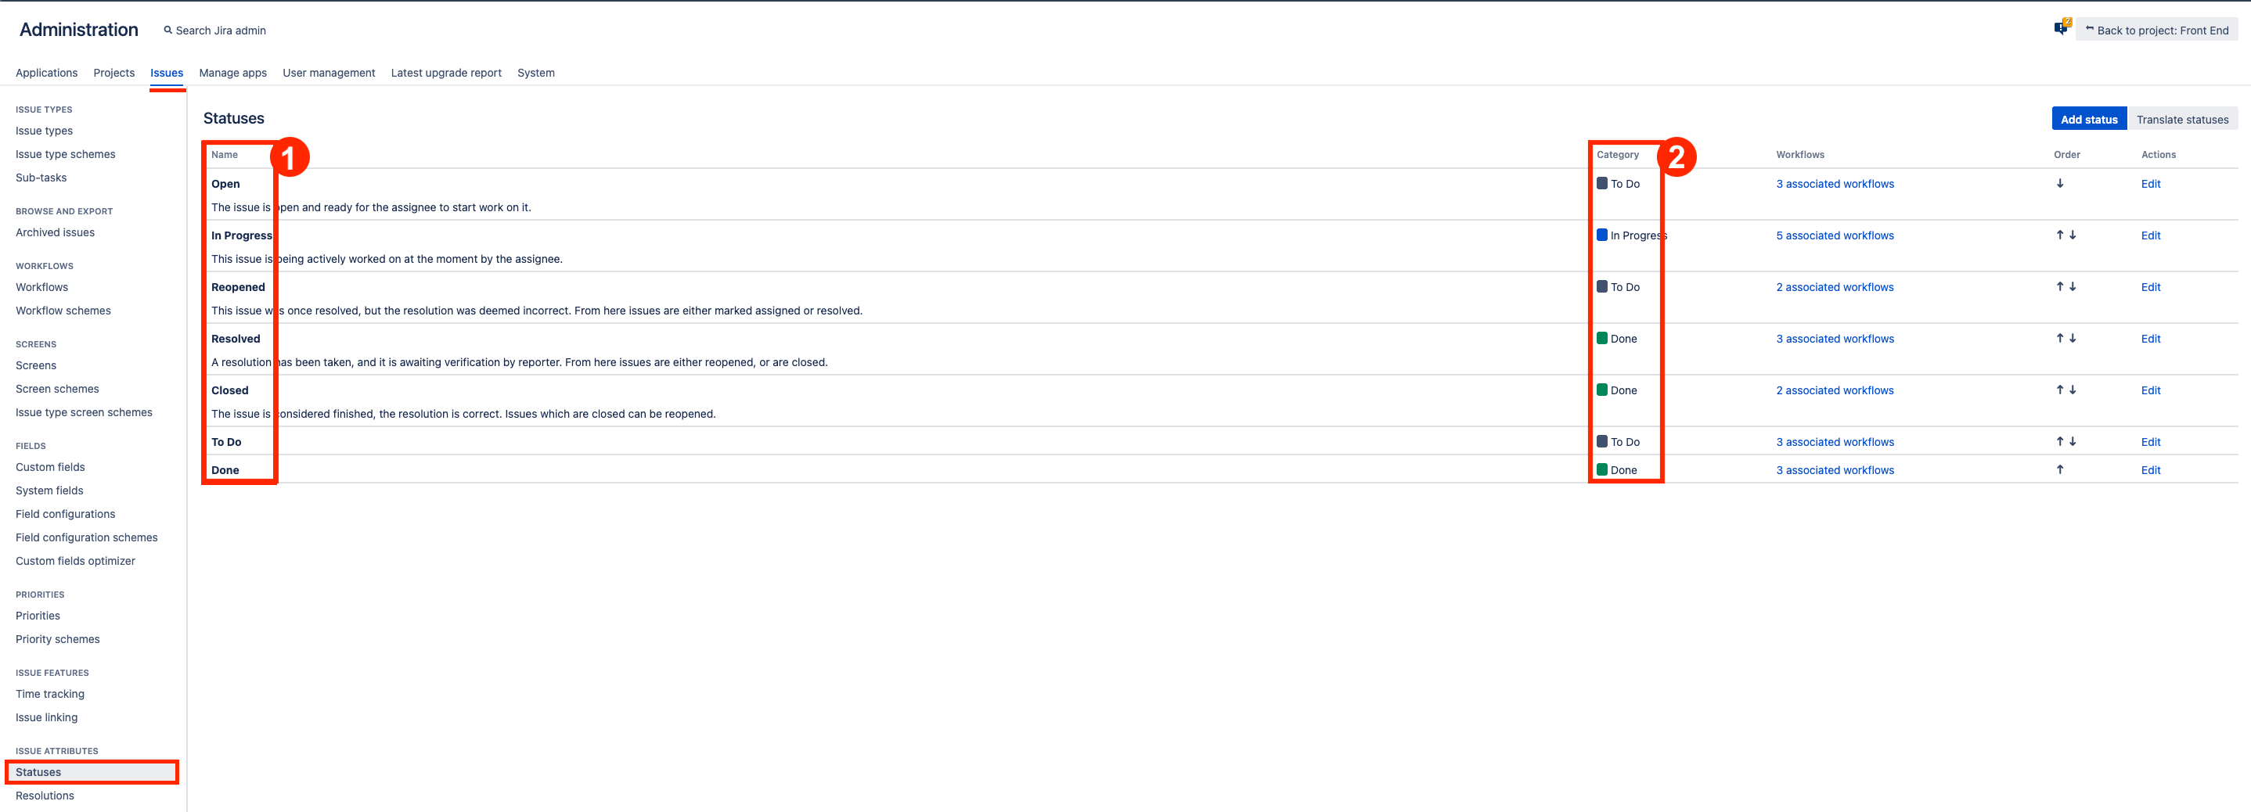
Task: Open Issue type screen schemes
Action: 84,412
